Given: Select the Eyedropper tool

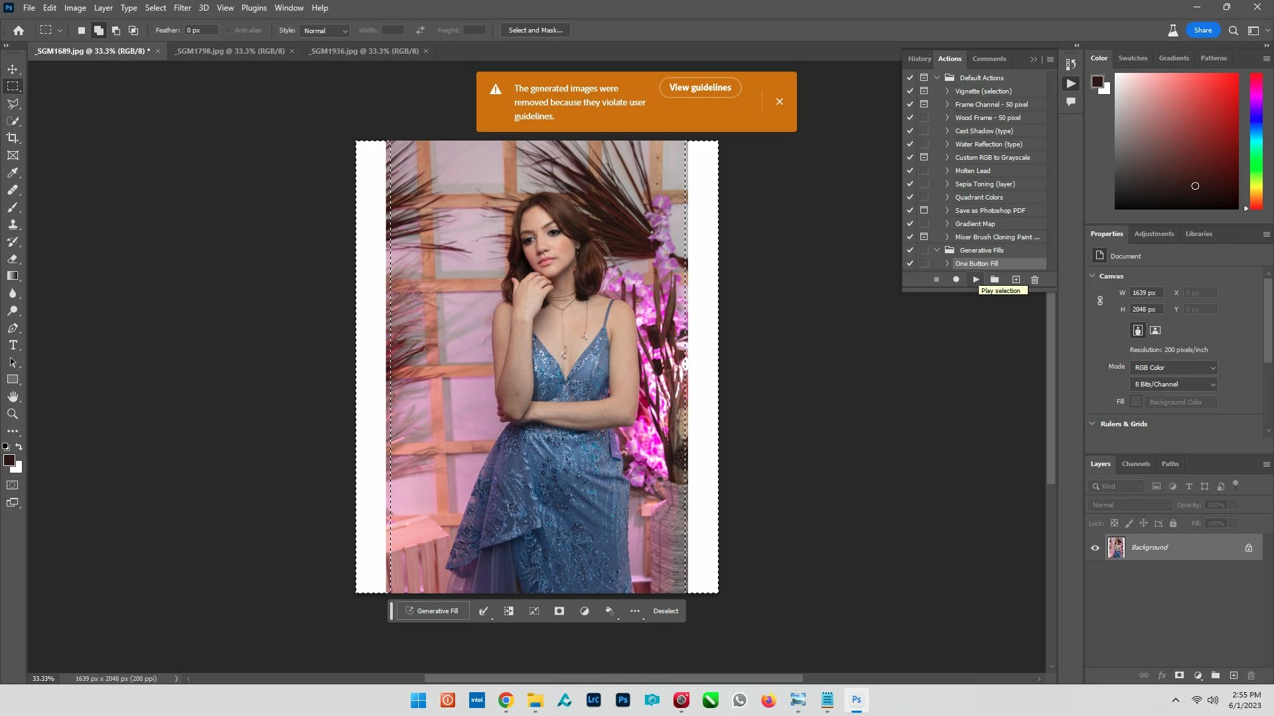Looking at the screenshot, I should pyautogui.click(x=13, y=172).
